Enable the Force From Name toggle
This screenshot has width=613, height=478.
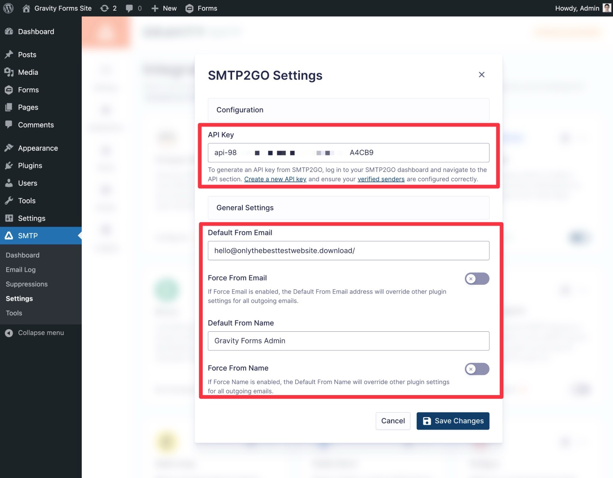coord(477,369)
